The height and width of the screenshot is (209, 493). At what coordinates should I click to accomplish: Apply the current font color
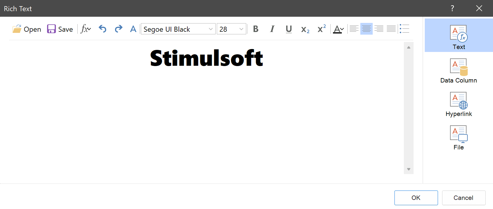point(337,29)
